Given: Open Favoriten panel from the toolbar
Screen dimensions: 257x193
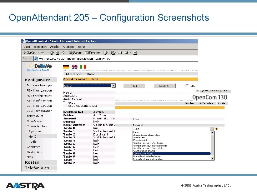Looking at the screenshot, I should [x=92, y=53].
